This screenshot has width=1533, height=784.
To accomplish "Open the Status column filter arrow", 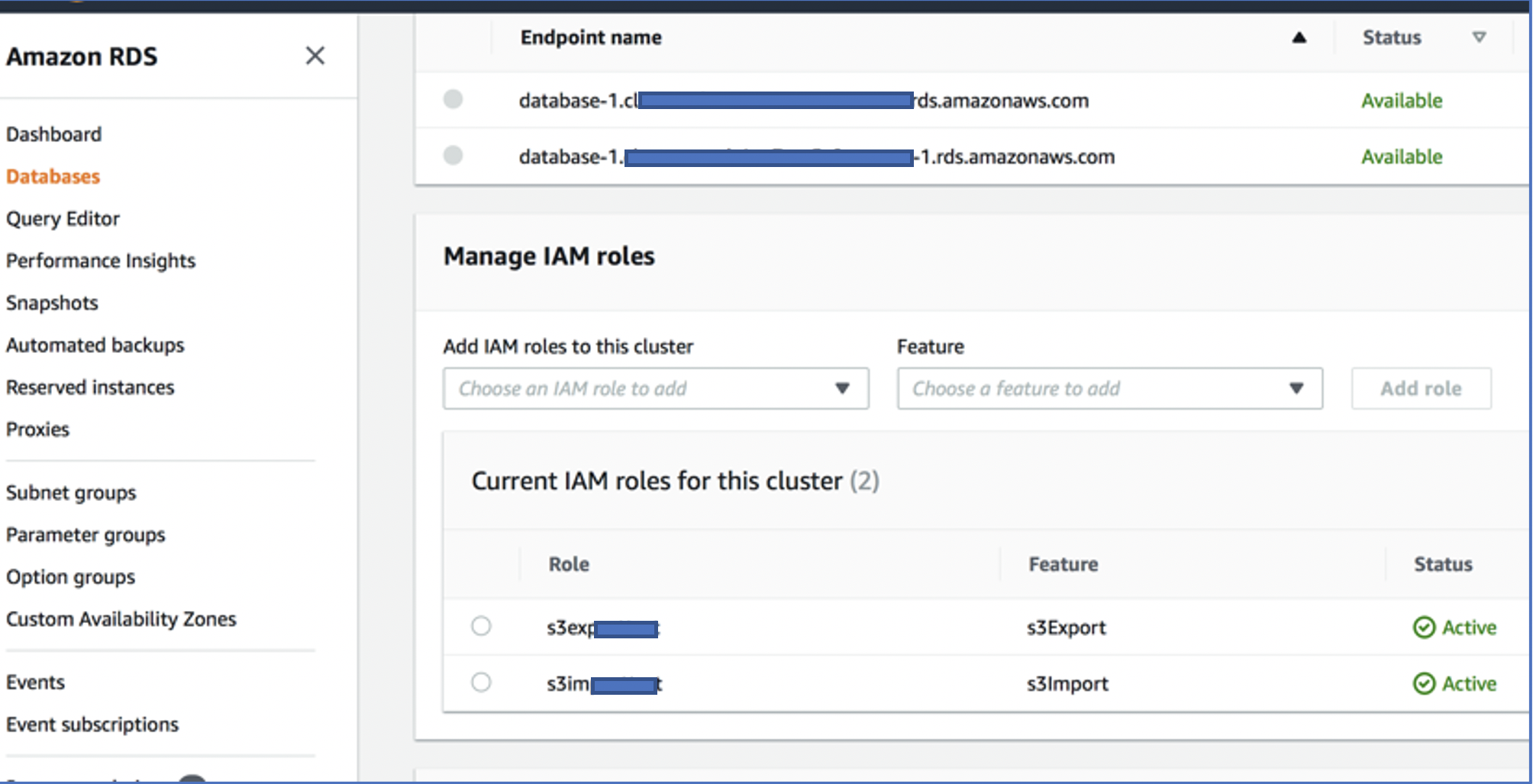I will tap(1479, 37).
